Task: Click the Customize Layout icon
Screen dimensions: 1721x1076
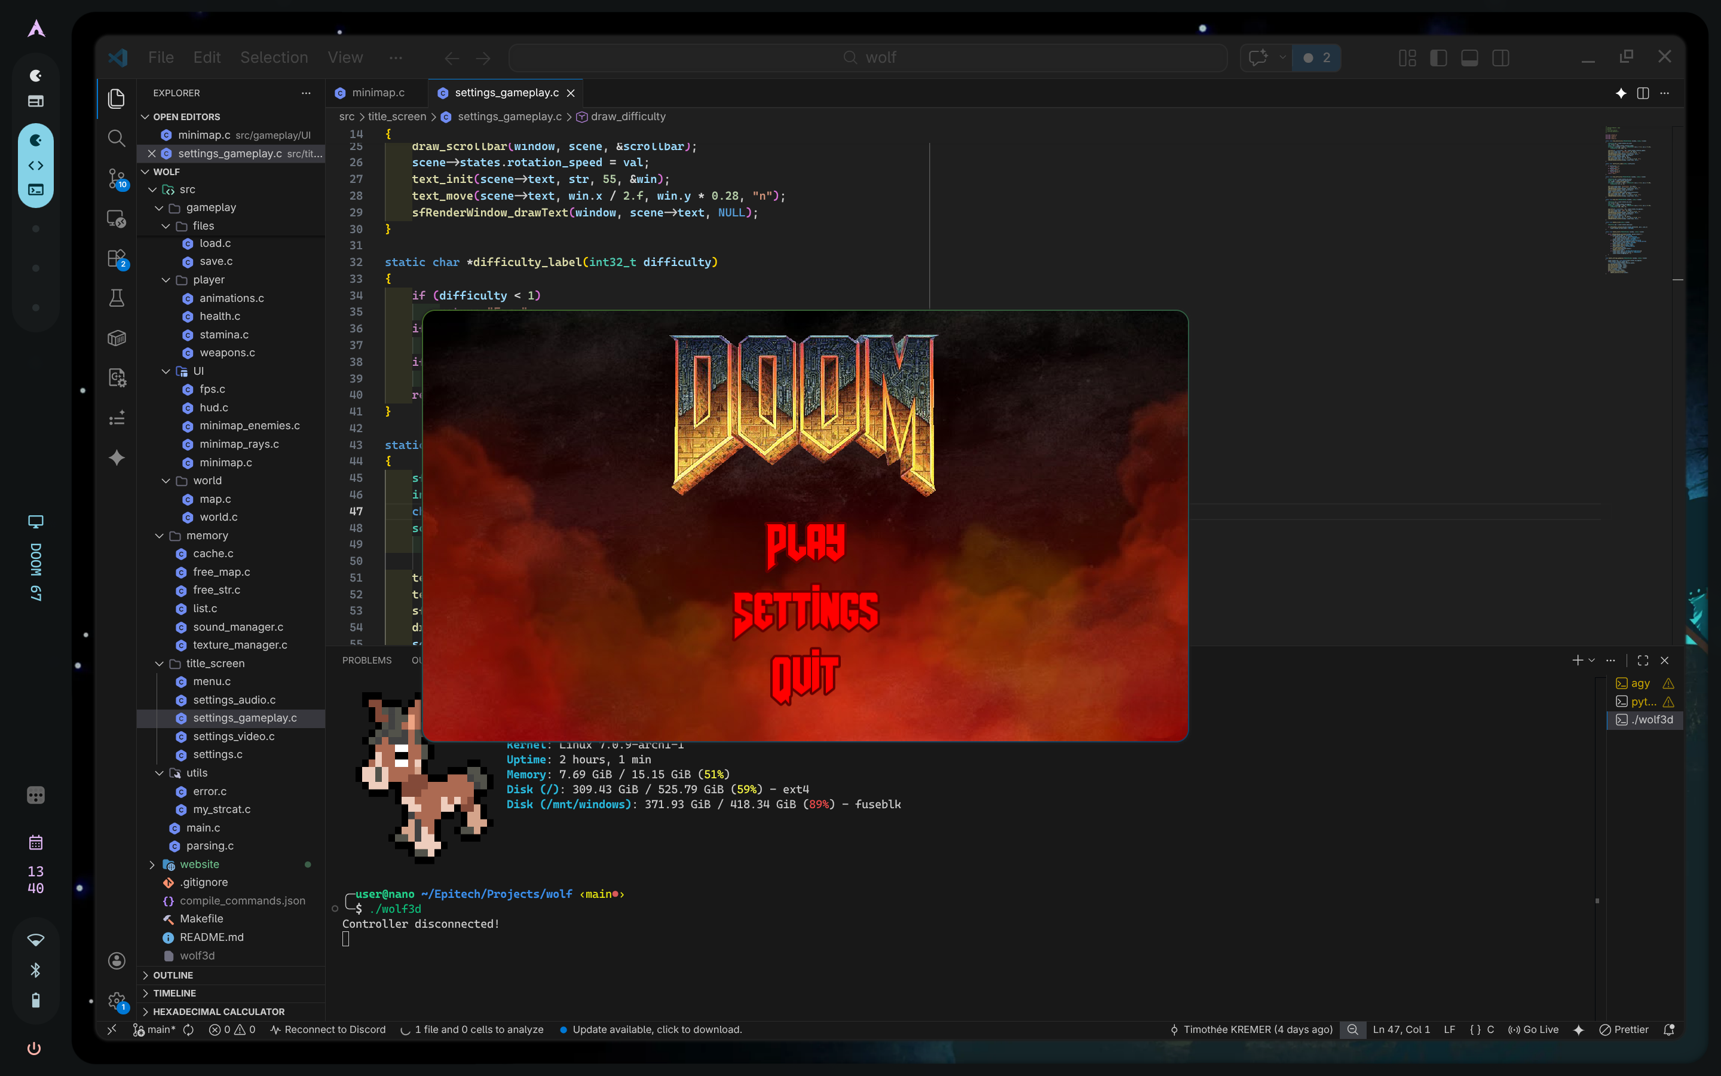Action: [x=1407, y=57]
